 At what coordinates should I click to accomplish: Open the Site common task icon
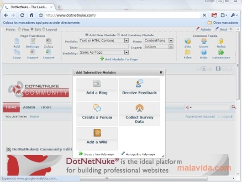[x=188, y=41]
